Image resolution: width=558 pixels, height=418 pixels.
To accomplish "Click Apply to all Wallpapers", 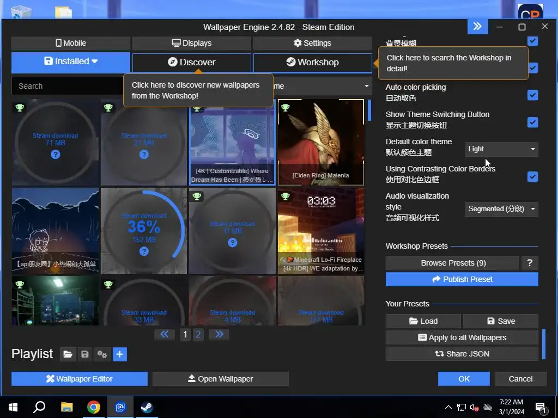I will (462, 337).
